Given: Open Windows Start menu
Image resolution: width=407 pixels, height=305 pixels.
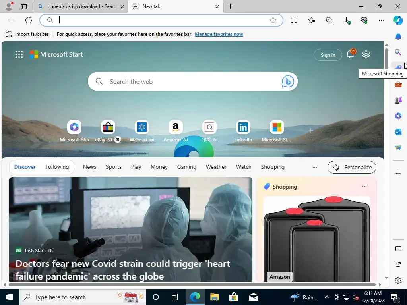Looking at the screenshot, I should [x=10, y=297].
